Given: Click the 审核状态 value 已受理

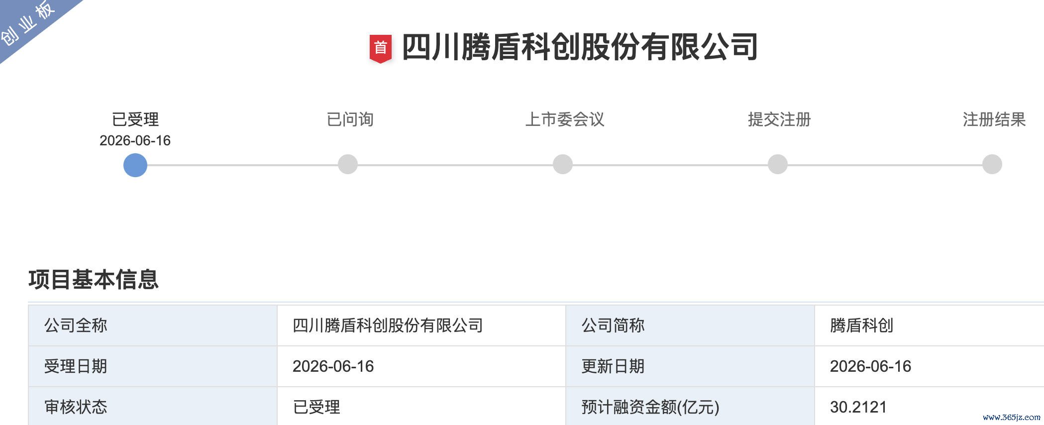Looking at the screenshot, I should (316, 407).
